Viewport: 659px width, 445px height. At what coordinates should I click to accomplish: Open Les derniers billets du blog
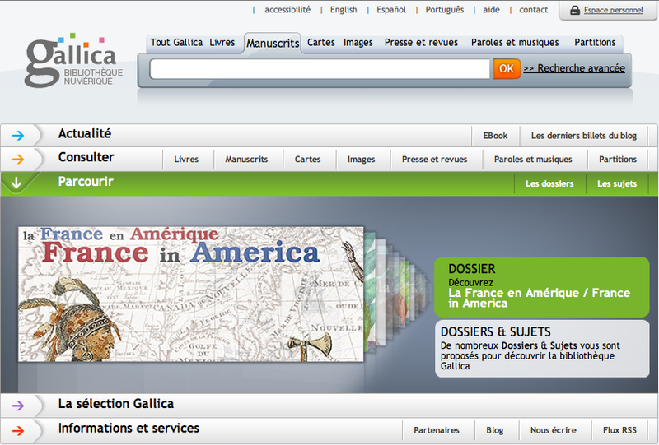pyautogui.click(x=584, y=136)
